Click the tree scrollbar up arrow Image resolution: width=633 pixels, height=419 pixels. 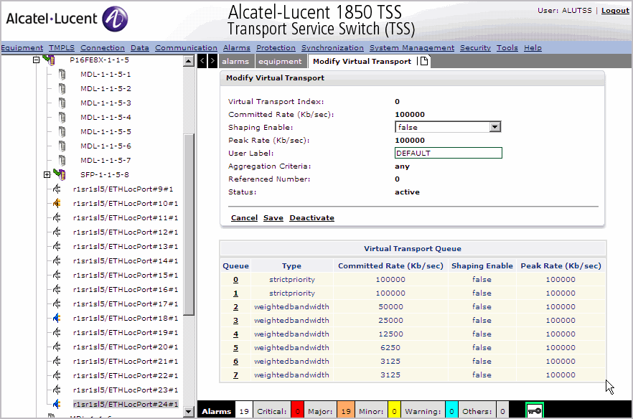[x=189, y=62]
